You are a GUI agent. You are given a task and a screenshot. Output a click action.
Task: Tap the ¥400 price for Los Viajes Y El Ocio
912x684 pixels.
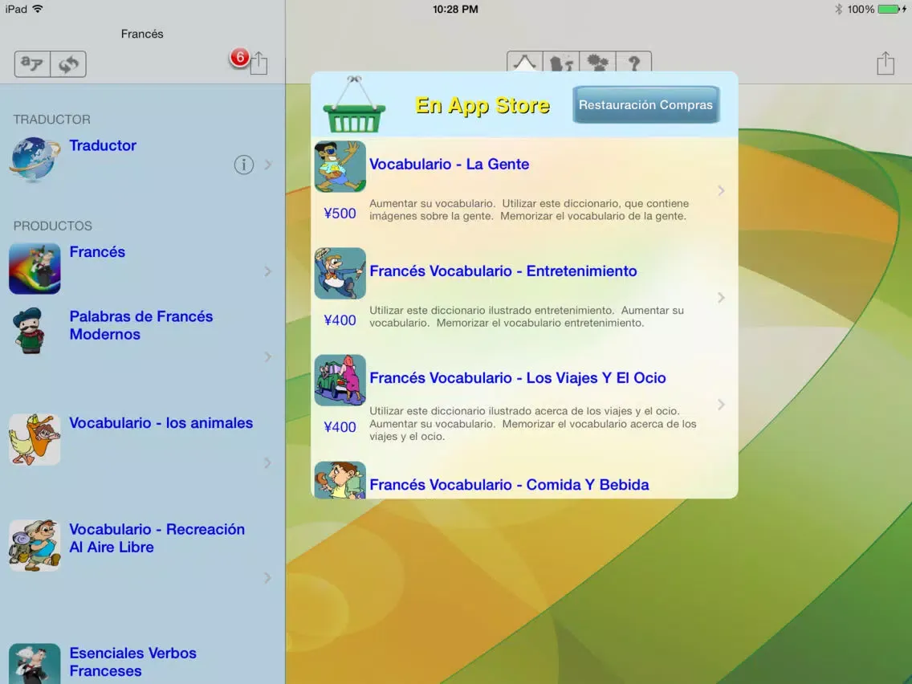click(340, 427)
